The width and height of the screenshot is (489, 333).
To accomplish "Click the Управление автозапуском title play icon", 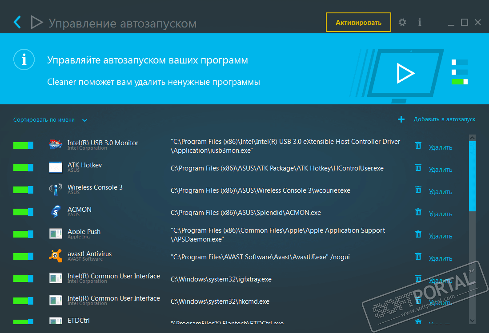I will pyautogui.click(x=37, y=23).
